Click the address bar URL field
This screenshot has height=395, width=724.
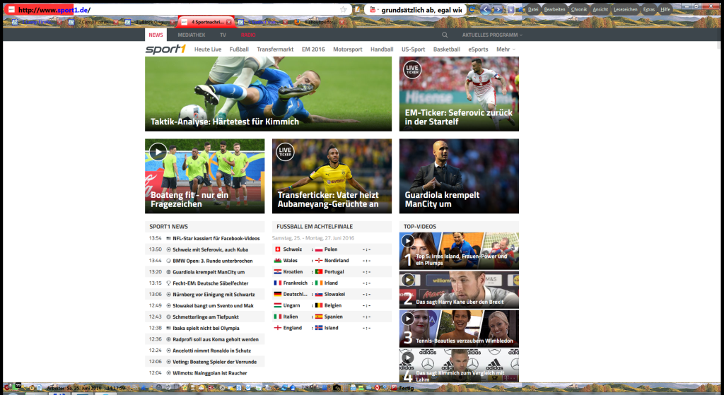(177, 10)
